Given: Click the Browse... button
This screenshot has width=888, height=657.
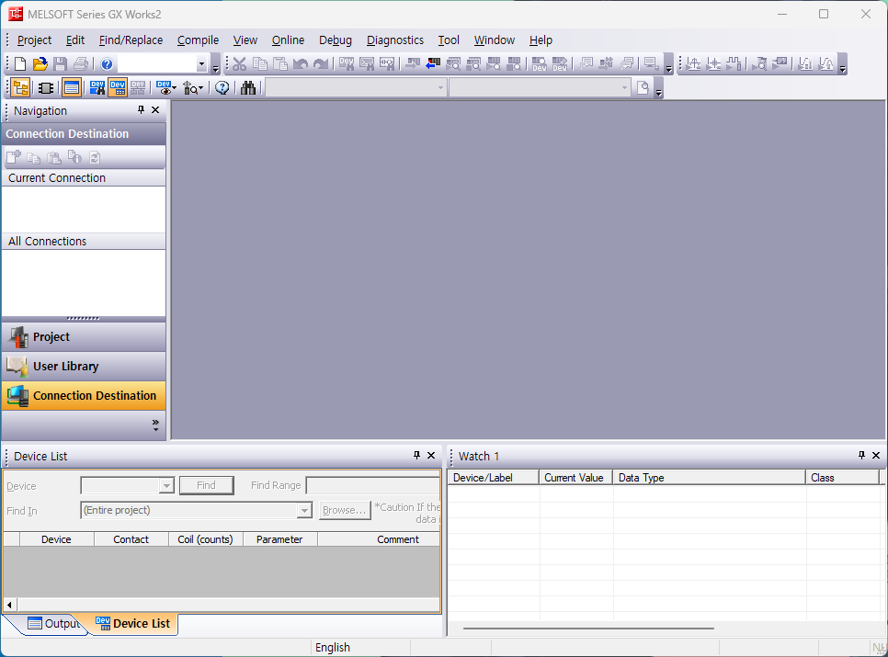Looking at the screenshot, I should pos(345,510).
